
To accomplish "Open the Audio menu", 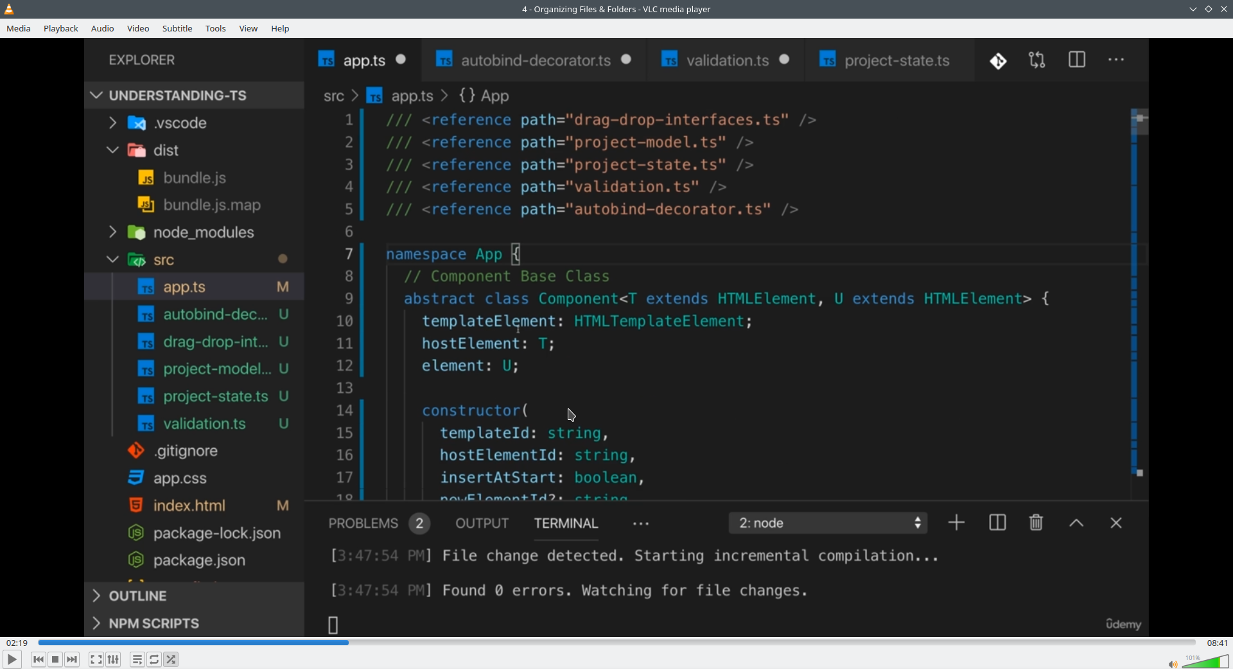I will [x=103, y=29].
